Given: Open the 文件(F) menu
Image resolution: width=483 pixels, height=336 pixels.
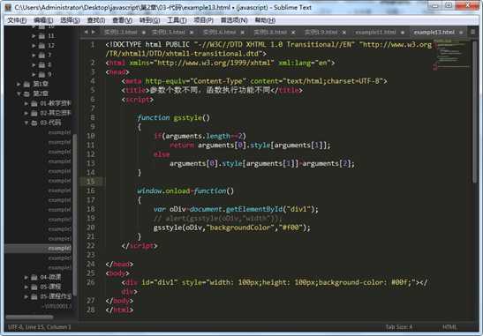Looking at the screenshot, I should (x=17, y=20).
